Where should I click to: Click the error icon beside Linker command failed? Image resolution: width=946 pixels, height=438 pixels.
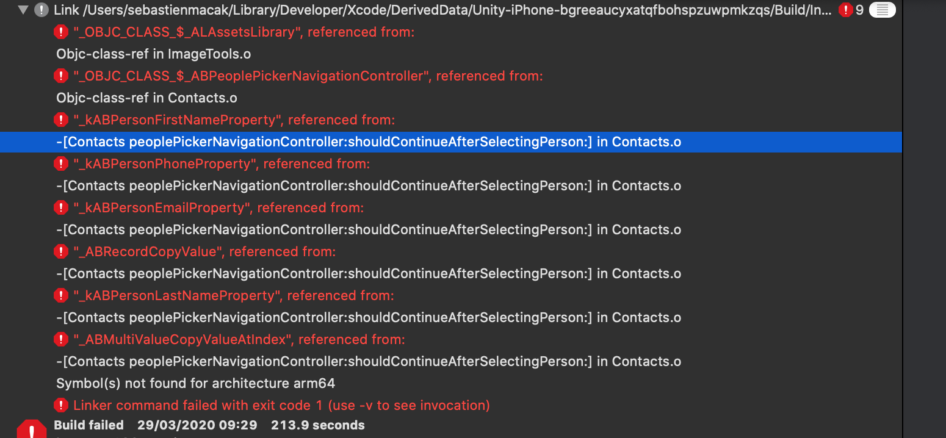(x=61, y=405)
